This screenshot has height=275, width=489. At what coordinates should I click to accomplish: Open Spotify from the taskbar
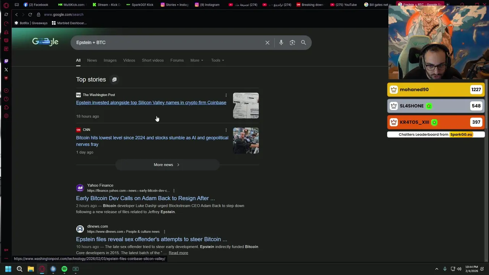(x=64, y=269)
